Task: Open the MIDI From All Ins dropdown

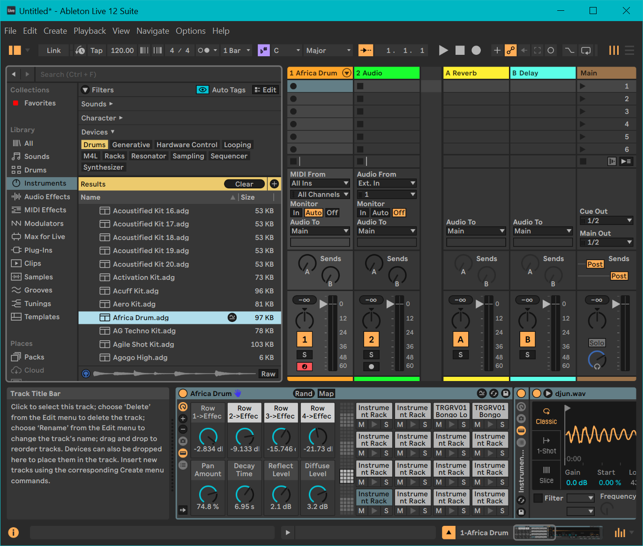Action: (x=320, y=183)
